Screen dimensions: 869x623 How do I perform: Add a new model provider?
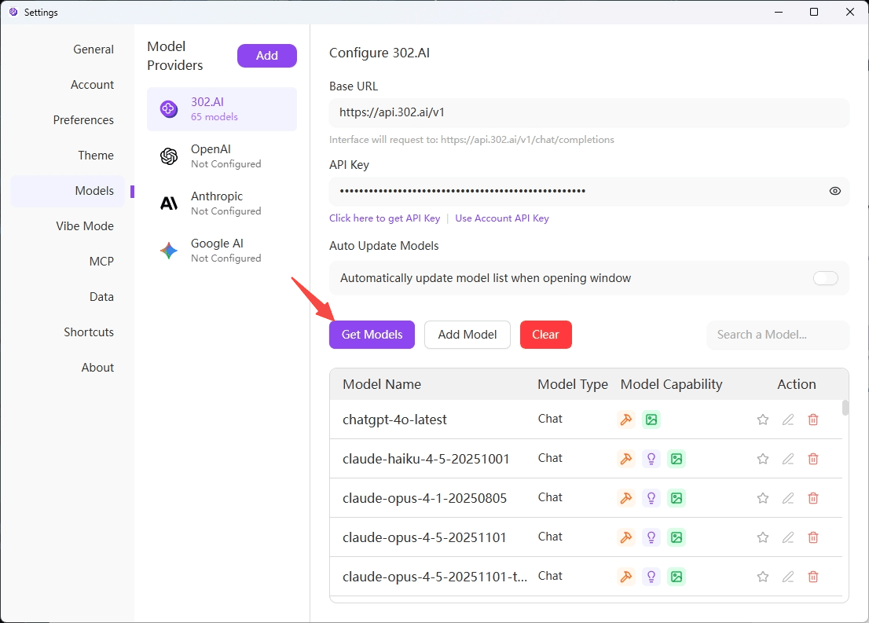pyautogui.click(x=267, y=56)
